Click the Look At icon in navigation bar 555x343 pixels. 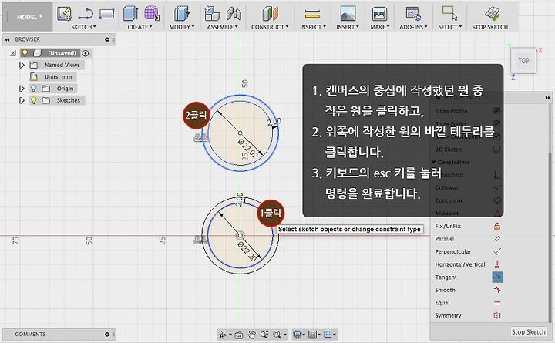click(239, 335)
